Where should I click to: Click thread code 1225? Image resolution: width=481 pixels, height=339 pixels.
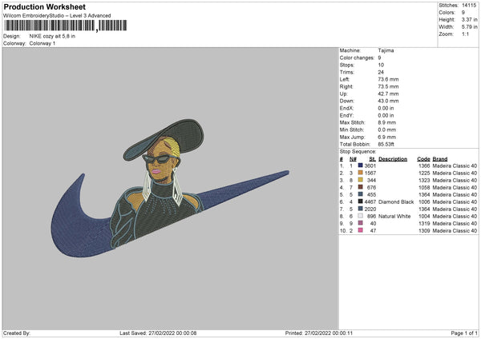[424, 173]
